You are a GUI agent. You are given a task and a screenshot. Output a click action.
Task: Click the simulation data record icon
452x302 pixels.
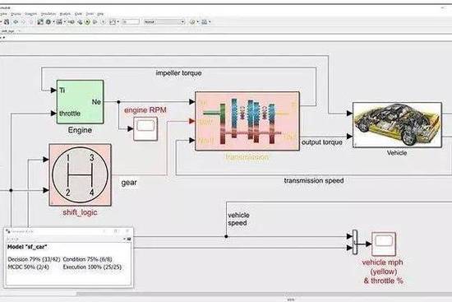113,21
